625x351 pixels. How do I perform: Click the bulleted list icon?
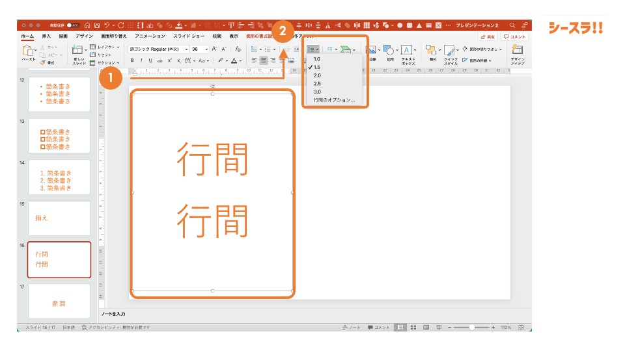click(254, 49)
